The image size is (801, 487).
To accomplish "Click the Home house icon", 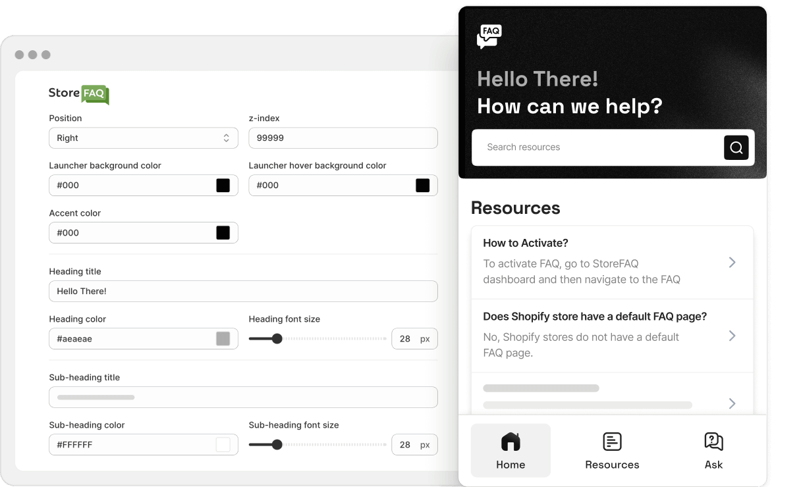I will [511, 442].
